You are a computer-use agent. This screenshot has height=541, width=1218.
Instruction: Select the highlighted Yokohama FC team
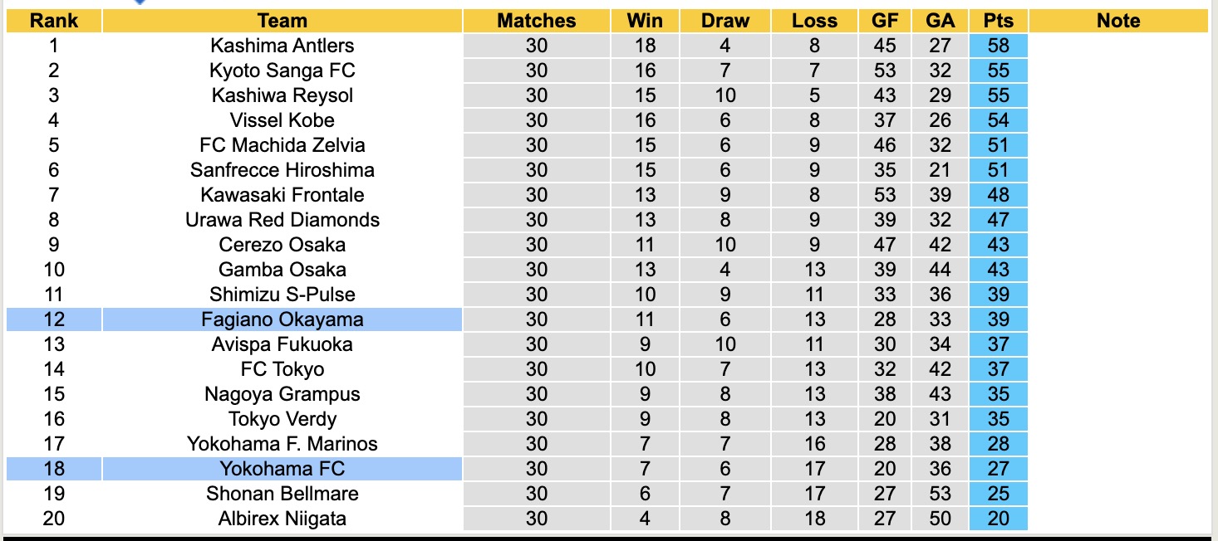(282, 469)
